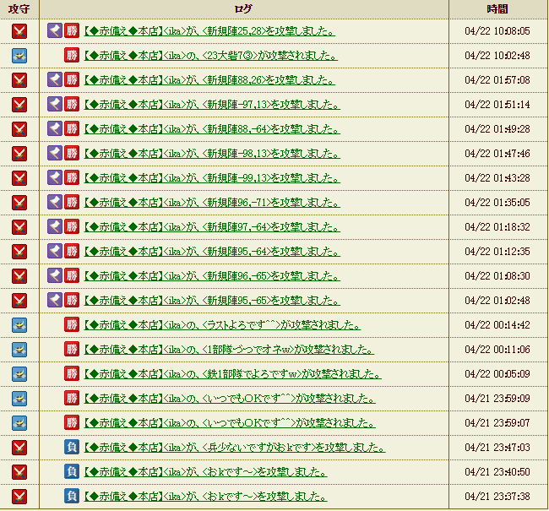Select timestamp 04/22 01:18:32

point(497,227)
